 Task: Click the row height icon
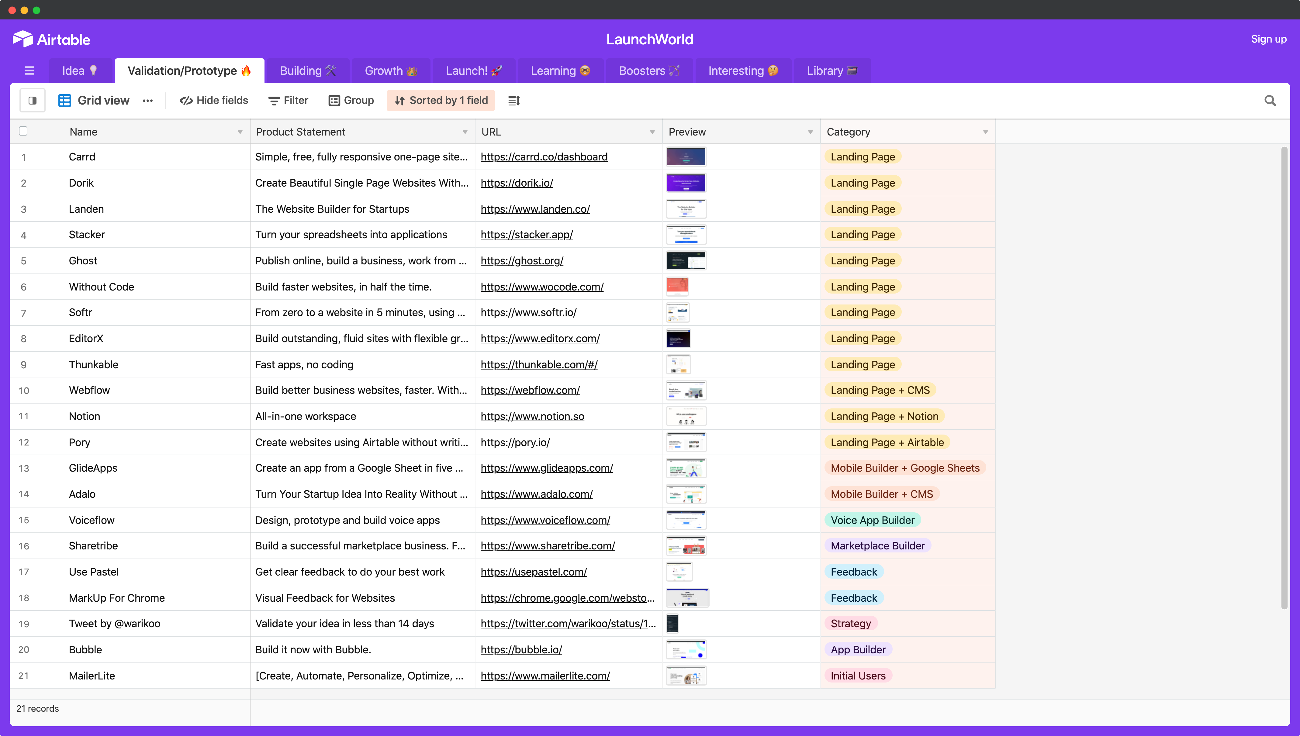[514, 101]
